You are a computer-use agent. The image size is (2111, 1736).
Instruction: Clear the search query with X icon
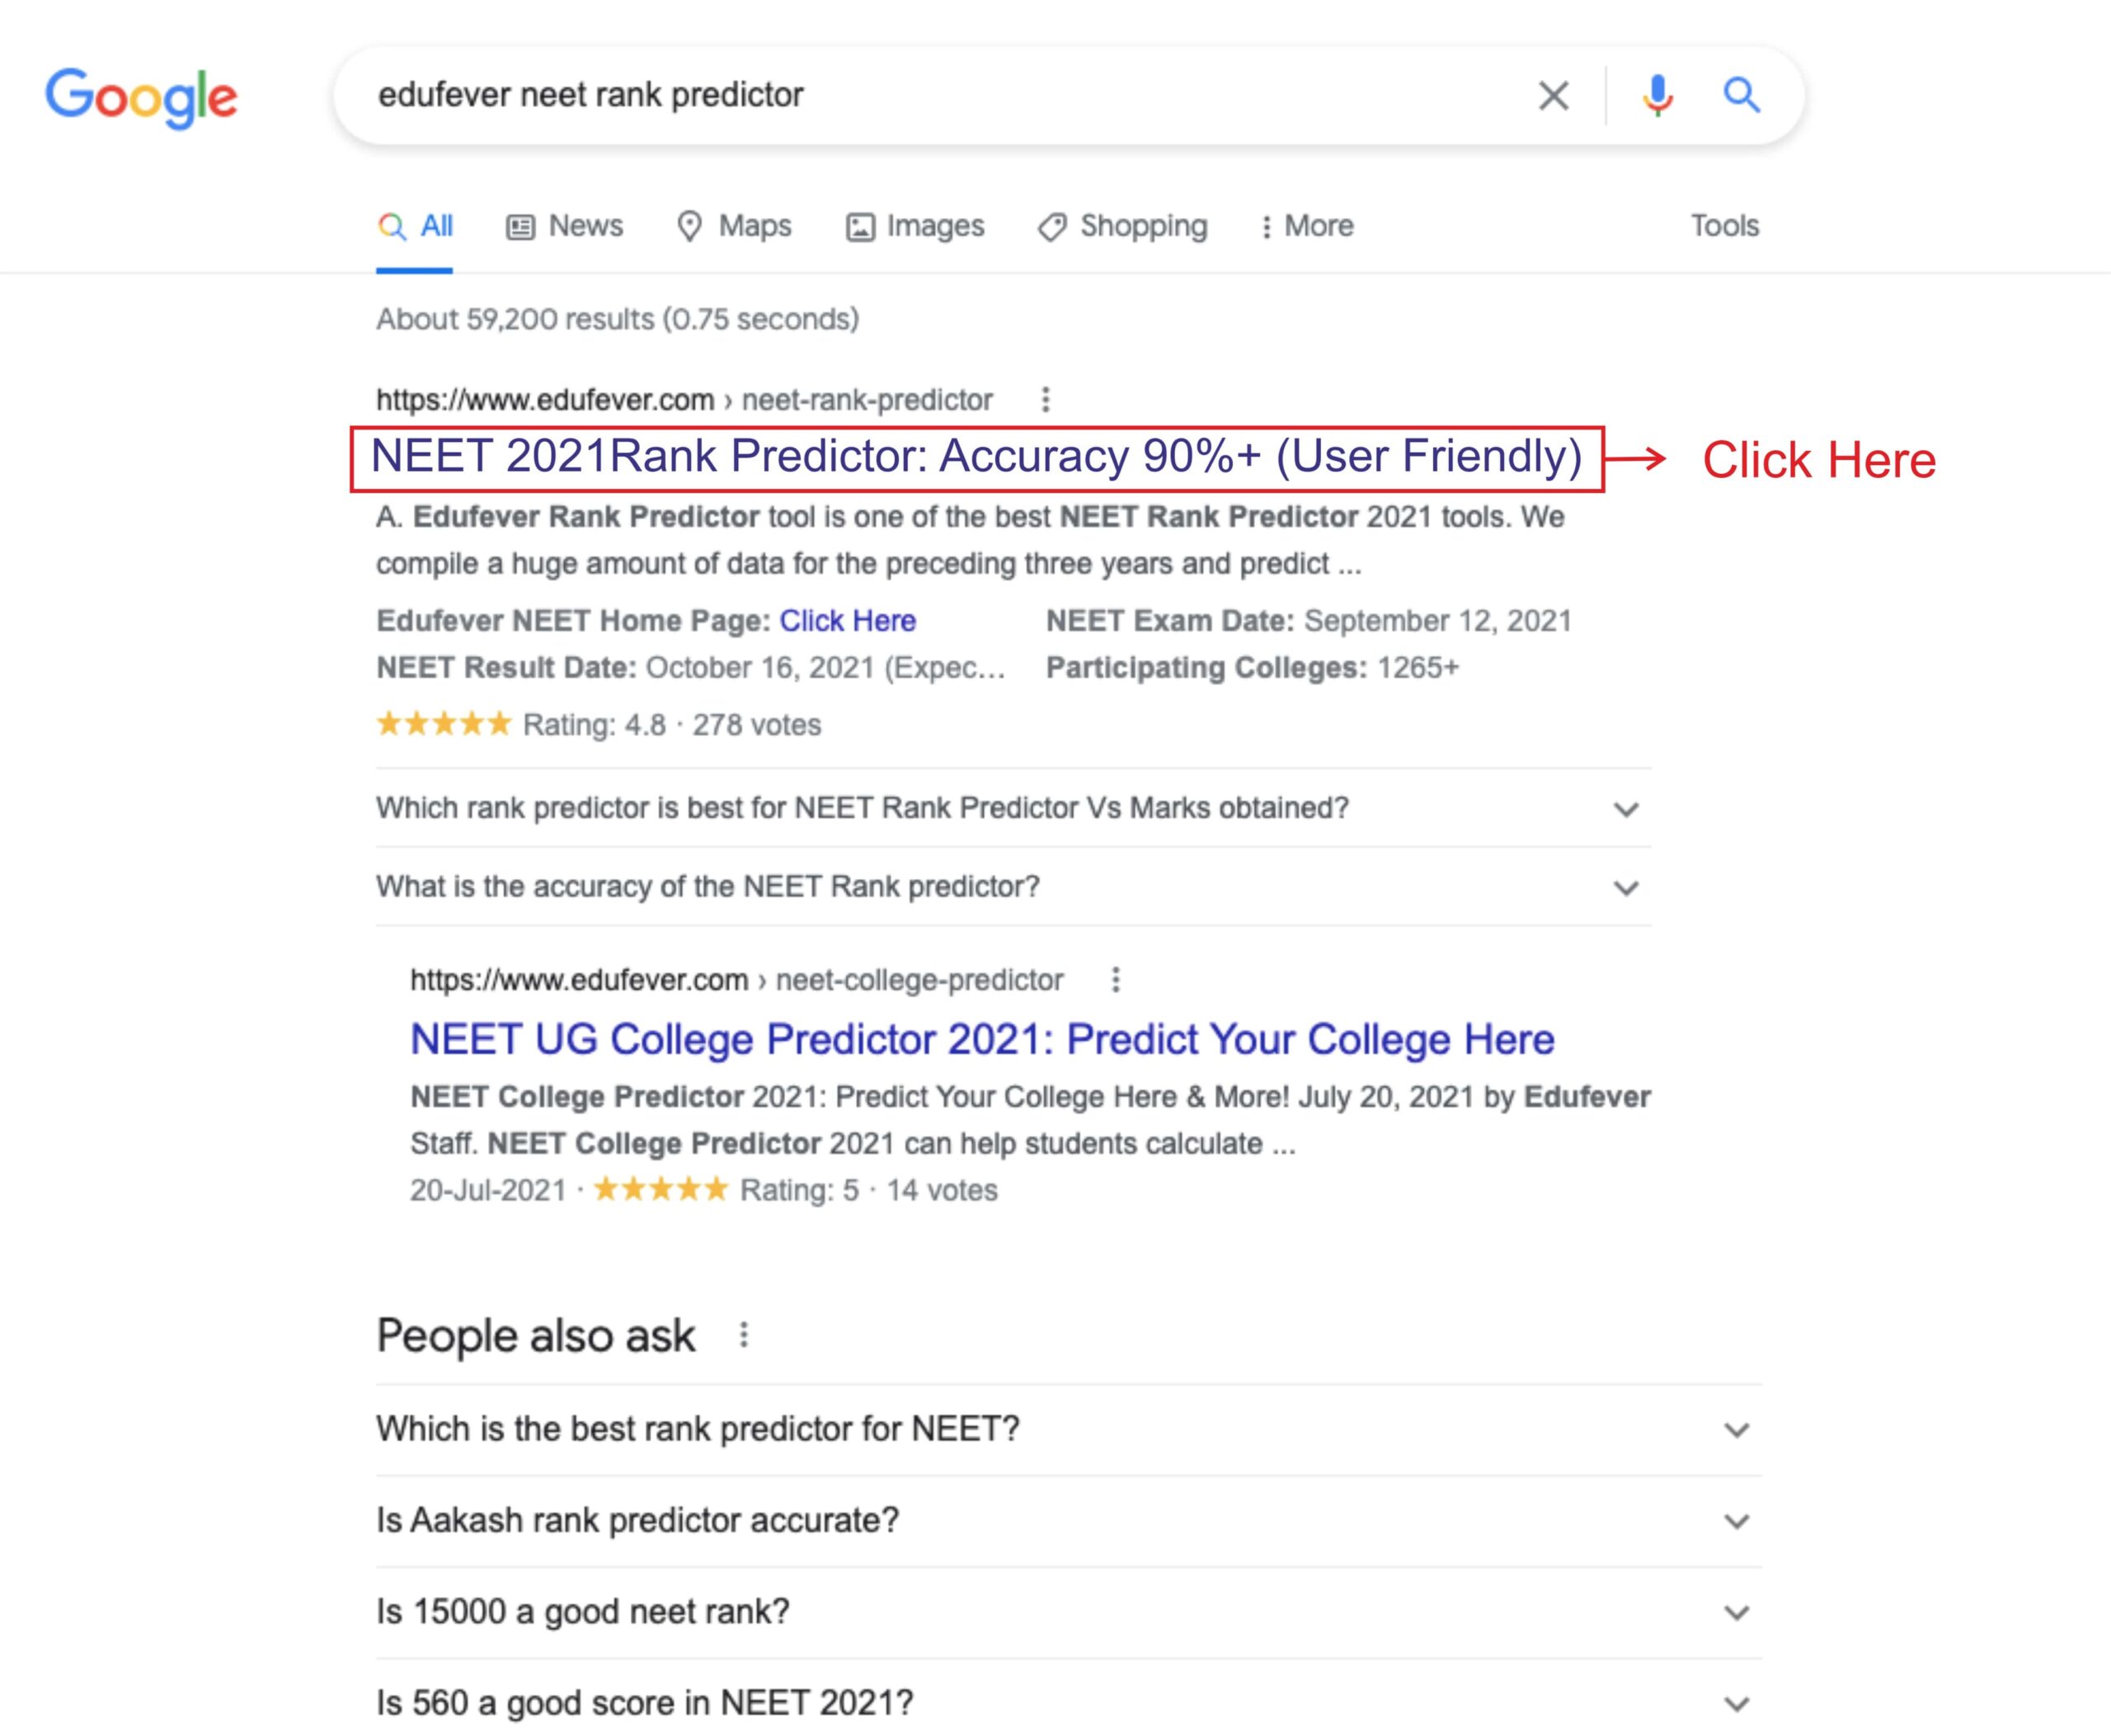[1553, 96]
